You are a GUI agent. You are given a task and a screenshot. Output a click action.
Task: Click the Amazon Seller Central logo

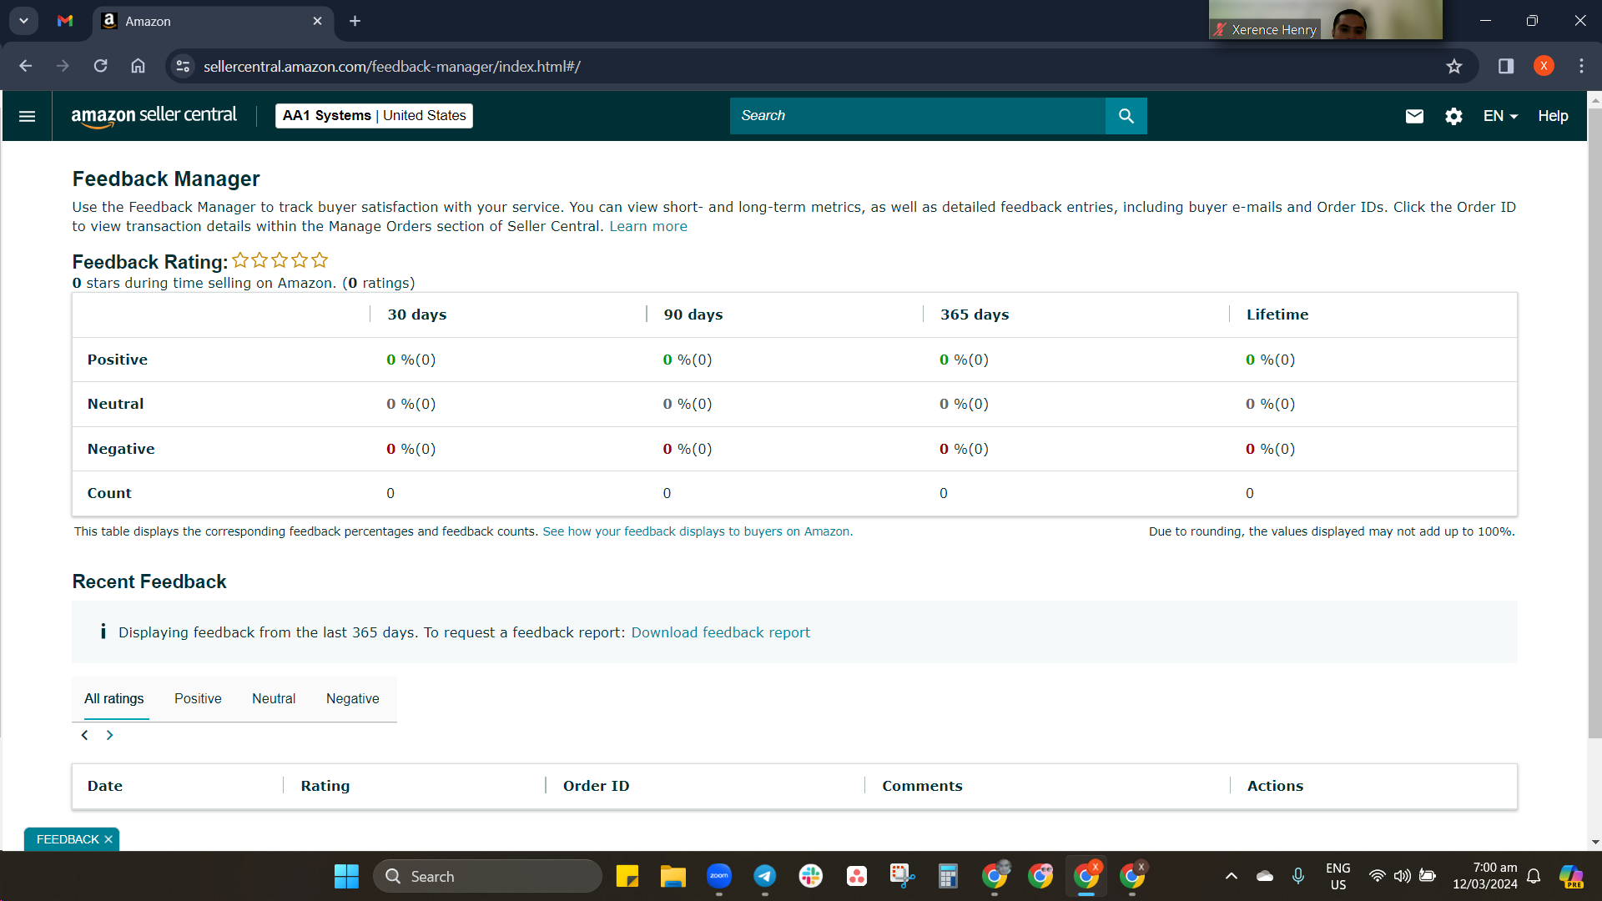tap(154, 116)
